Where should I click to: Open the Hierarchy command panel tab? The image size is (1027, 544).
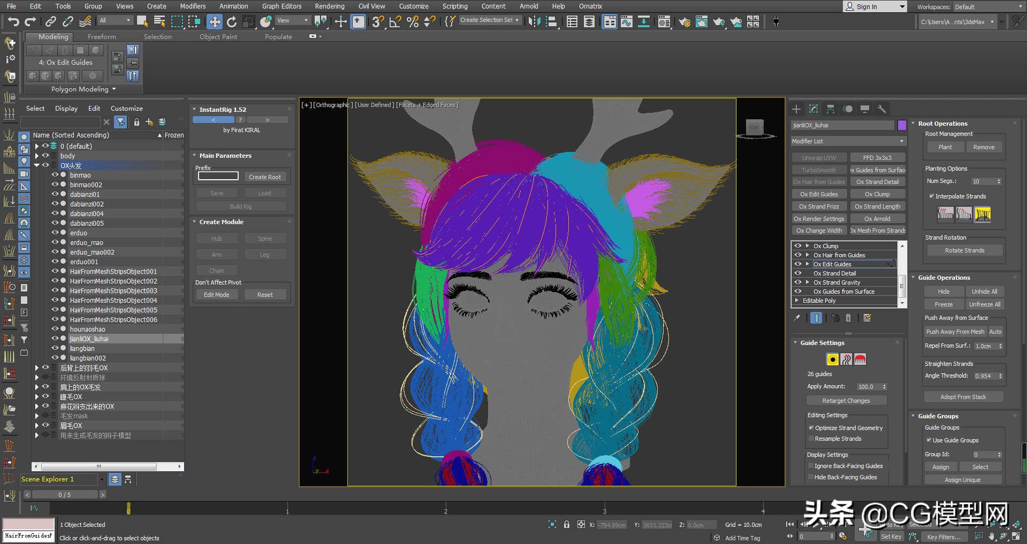(x=831, y=109)
